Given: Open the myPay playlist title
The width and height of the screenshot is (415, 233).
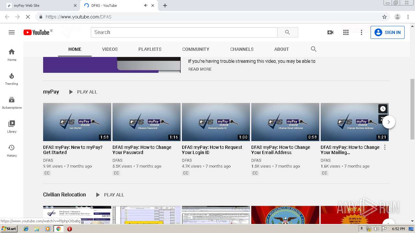Looking at the screenshot, I should tap(51, 92).
